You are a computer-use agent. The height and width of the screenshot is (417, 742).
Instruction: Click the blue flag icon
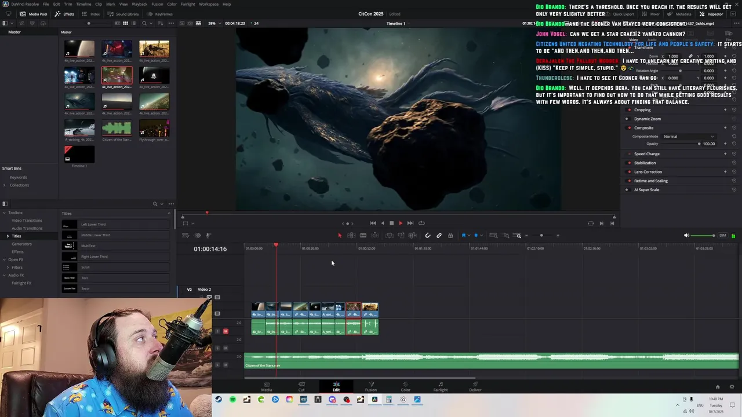(464, 235)
